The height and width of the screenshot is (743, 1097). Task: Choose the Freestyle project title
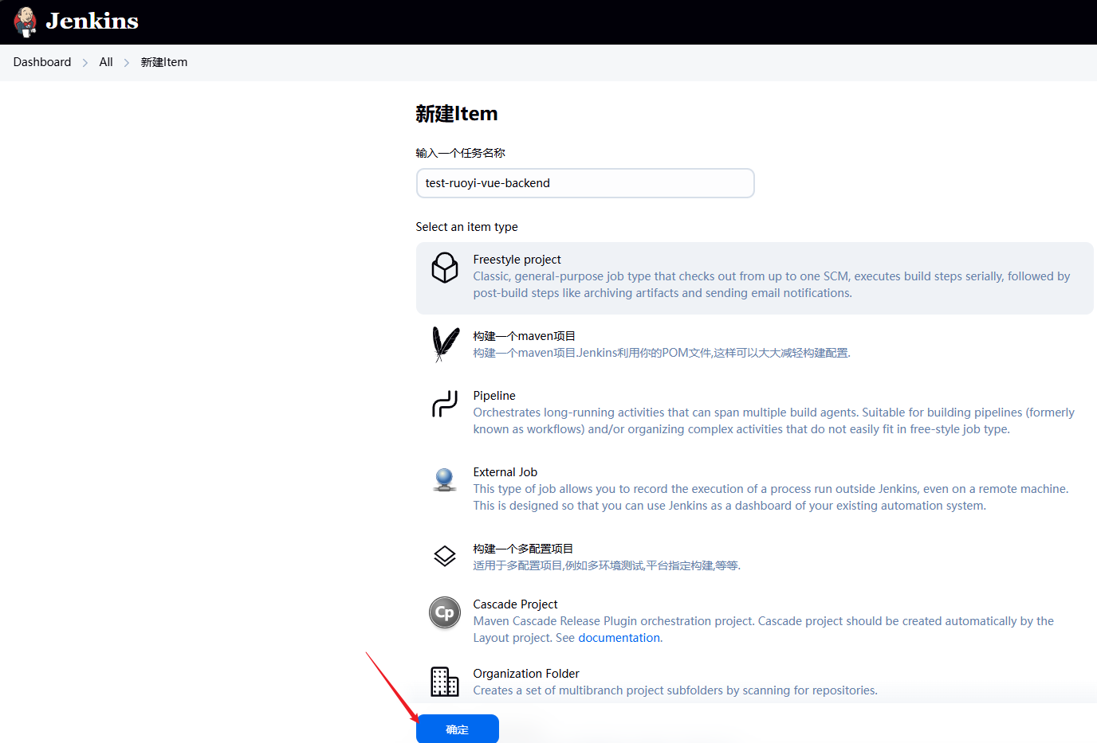click(517, 260)
